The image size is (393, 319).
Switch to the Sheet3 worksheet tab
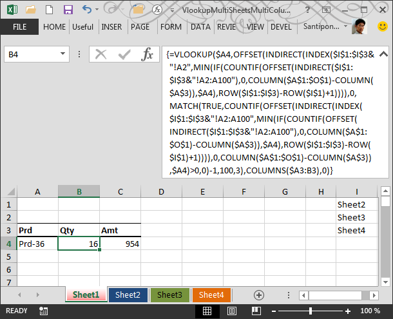point(169,295)
